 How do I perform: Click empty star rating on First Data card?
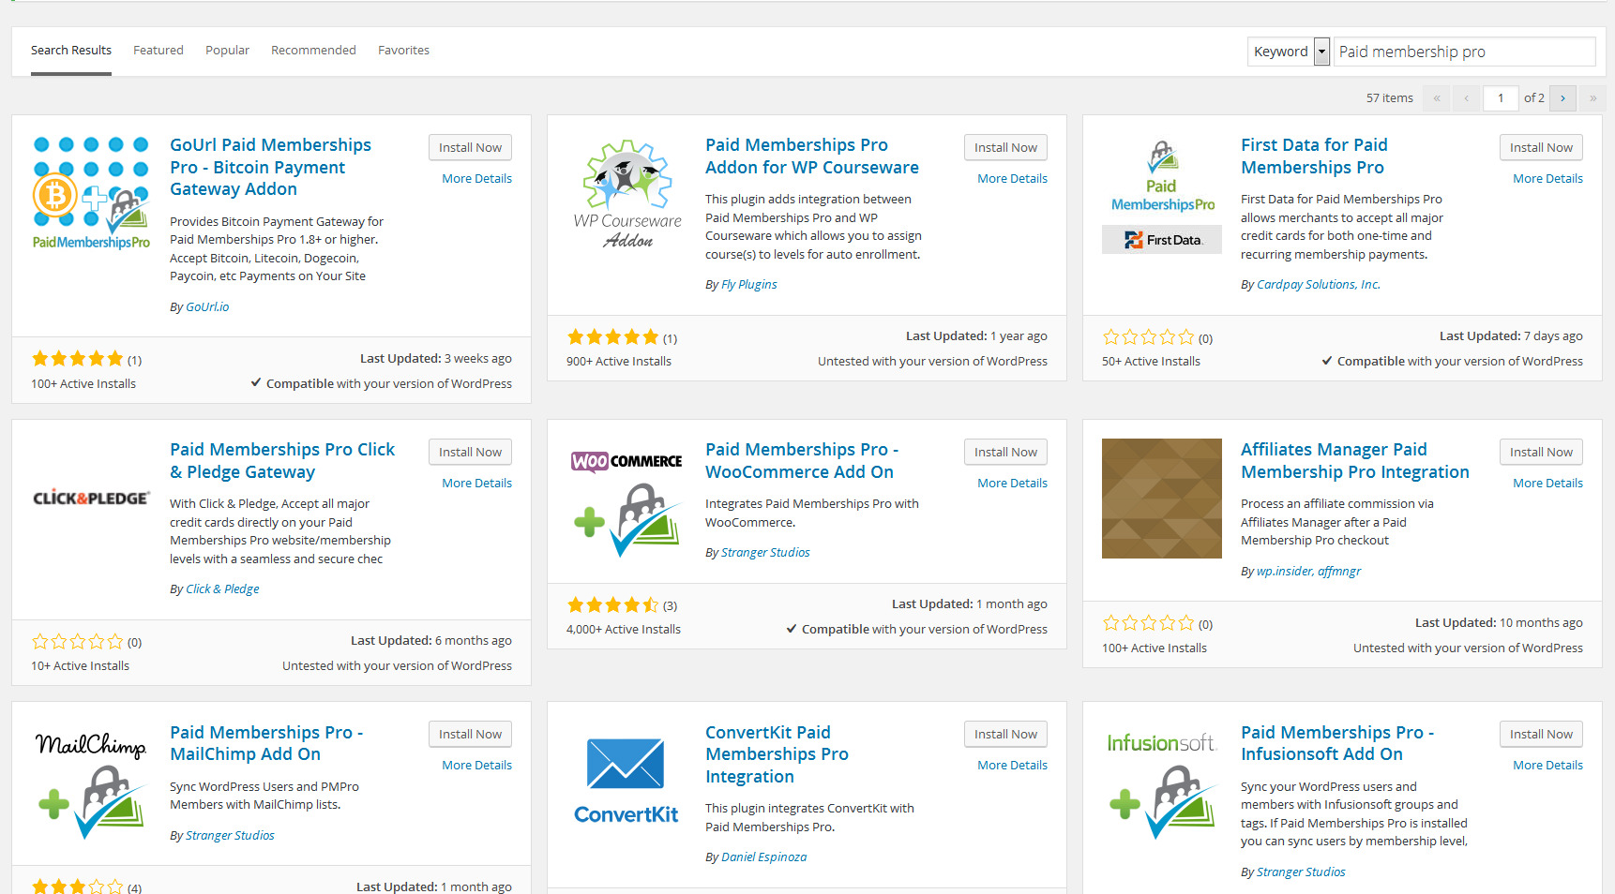[1149, 337]
